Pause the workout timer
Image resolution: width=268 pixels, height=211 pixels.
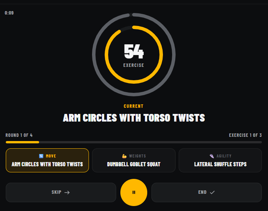tap(134, 192)
